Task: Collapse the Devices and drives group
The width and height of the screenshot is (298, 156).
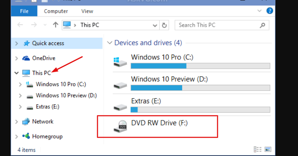Action: tap(109, 43)
